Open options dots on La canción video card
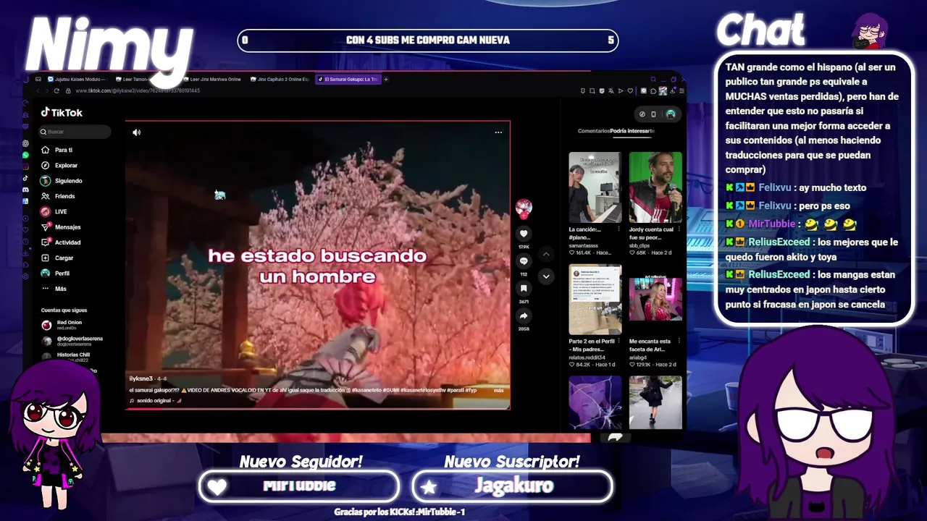 click(618, 229)
